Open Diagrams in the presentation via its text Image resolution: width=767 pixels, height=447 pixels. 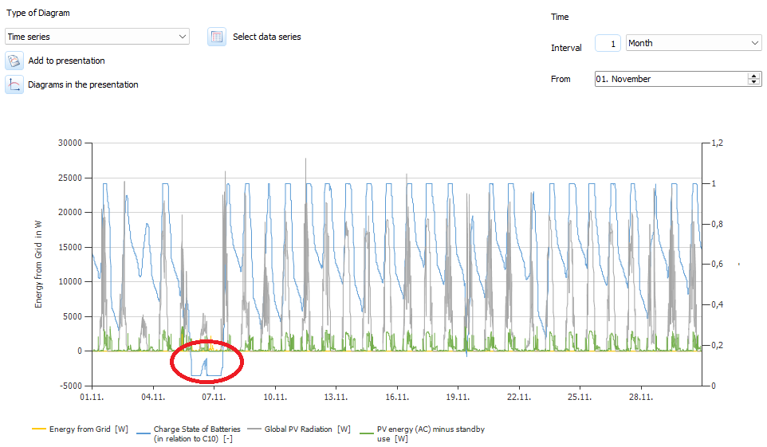[x=83, y=84]
